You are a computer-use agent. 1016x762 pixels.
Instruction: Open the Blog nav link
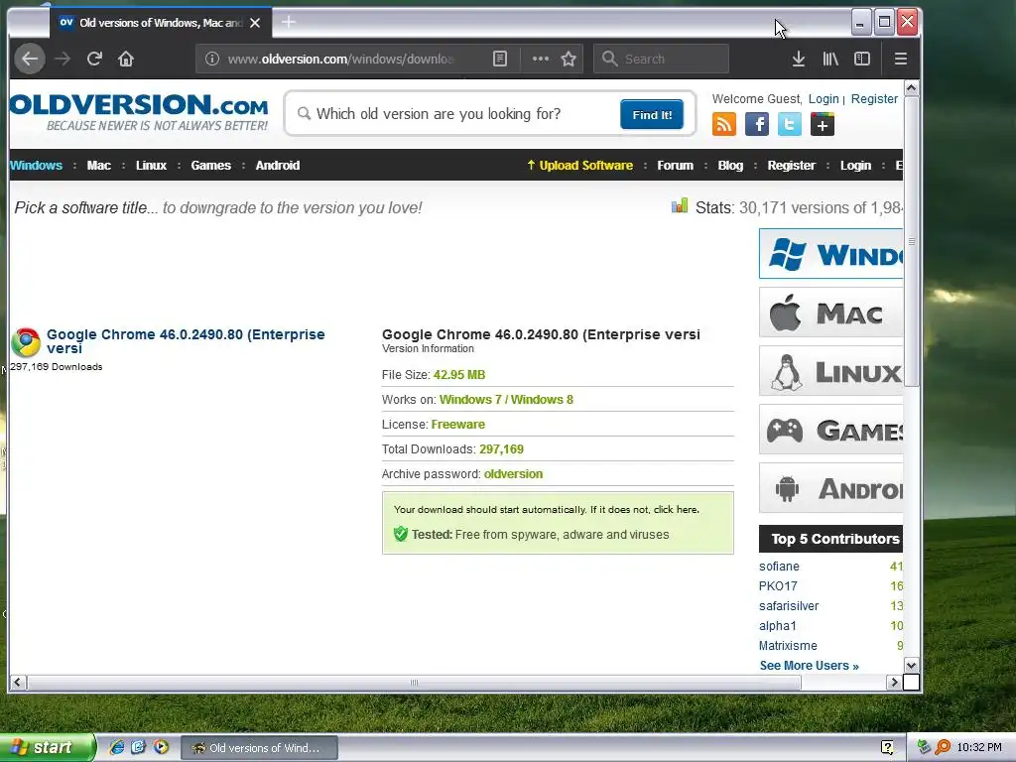pyautogui.click(x=730, y=166)
